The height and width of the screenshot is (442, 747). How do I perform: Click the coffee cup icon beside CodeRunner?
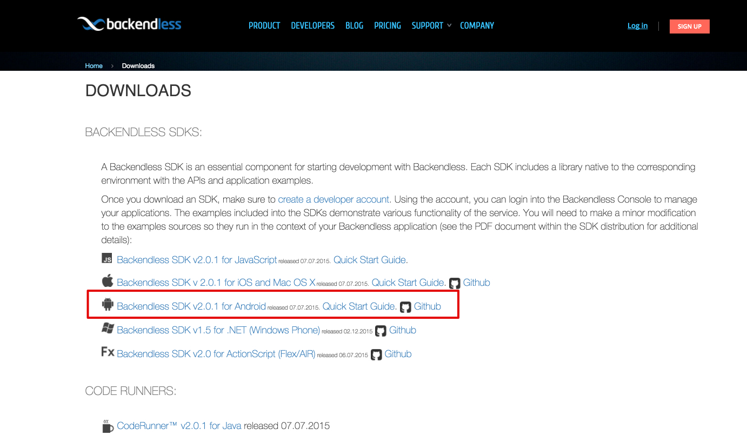(108, 426)
